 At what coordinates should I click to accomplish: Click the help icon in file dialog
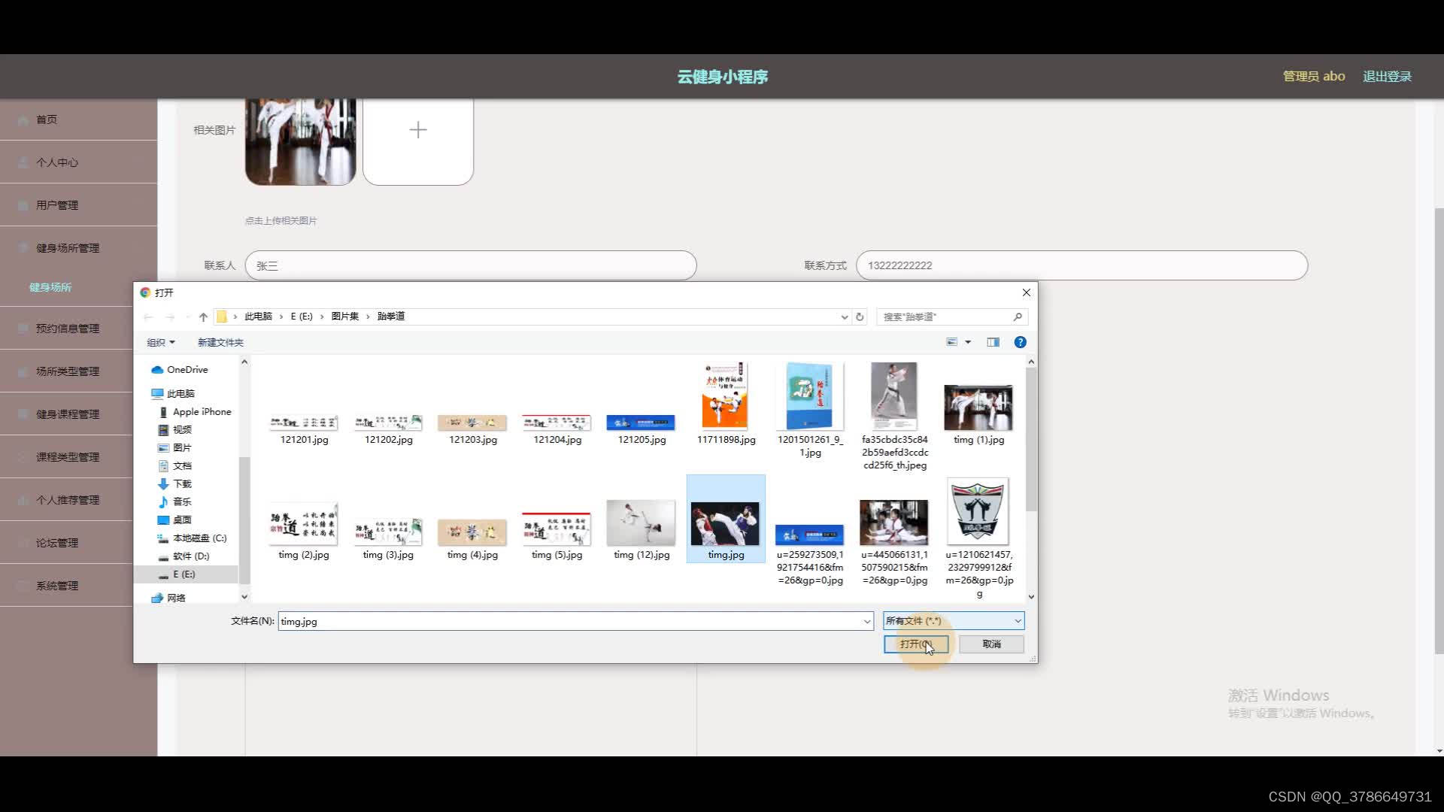(x=1020, y=342)
